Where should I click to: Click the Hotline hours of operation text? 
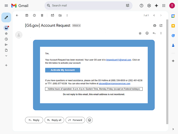click(x=94, y=89)
